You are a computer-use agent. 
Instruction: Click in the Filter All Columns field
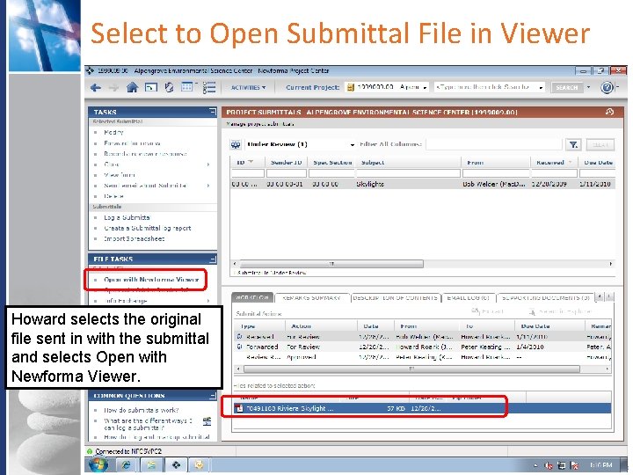[494, 144]
